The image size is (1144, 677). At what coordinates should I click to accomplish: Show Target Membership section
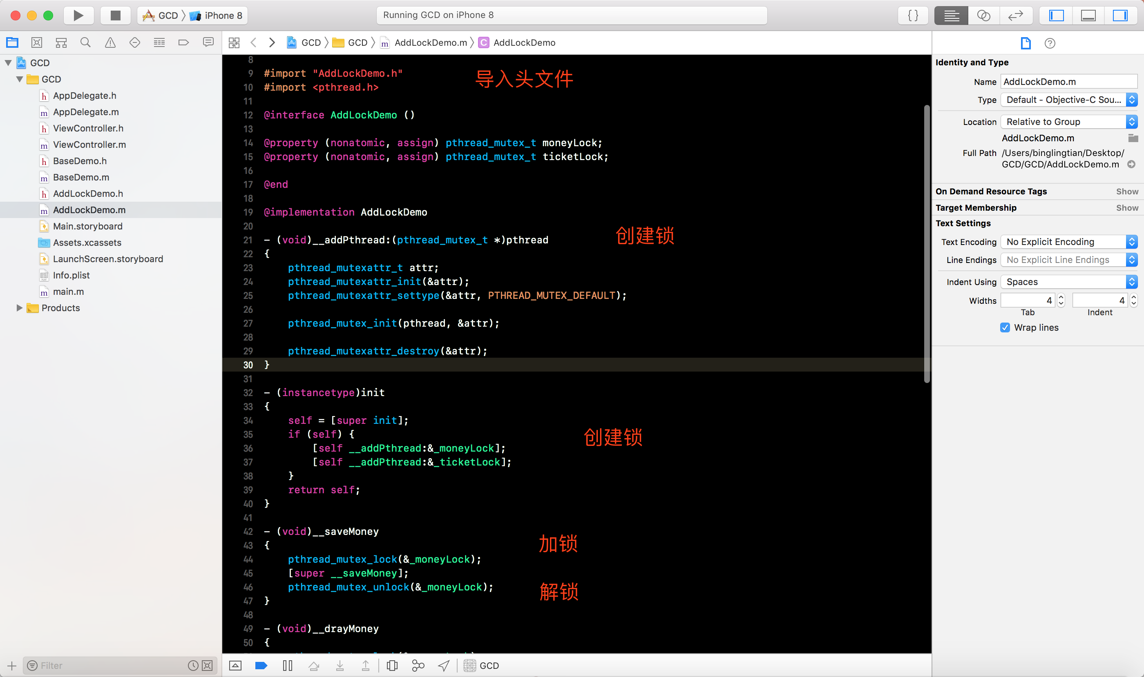[x=1127, y=208]
